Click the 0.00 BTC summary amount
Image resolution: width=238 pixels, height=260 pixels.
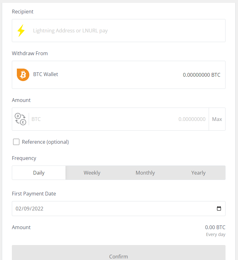tap(215, 227)
